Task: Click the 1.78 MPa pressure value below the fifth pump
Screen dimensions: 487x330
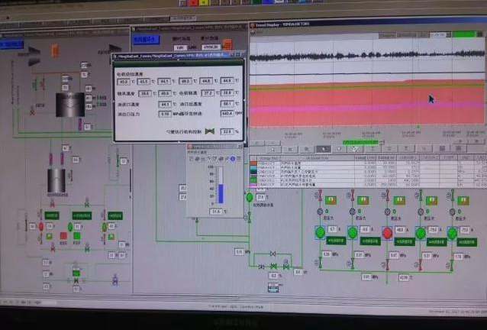Action: [x=458, y=257]
